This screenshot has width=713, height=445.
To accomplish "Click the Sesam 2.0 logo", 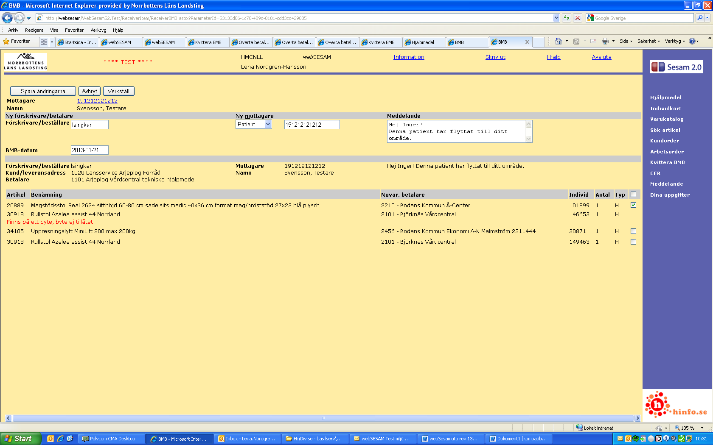I will 677,67.
